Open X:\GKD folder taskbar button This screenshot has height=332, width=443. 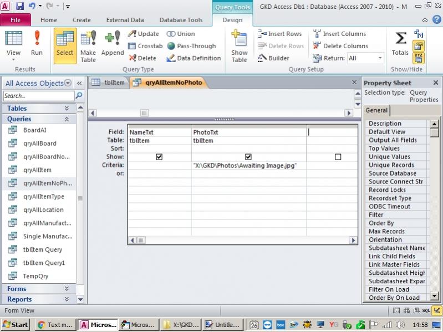click(181, 325)
